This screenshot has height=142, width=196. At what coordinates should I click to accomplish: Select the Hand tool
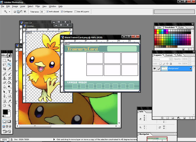[x=5, y=105]
